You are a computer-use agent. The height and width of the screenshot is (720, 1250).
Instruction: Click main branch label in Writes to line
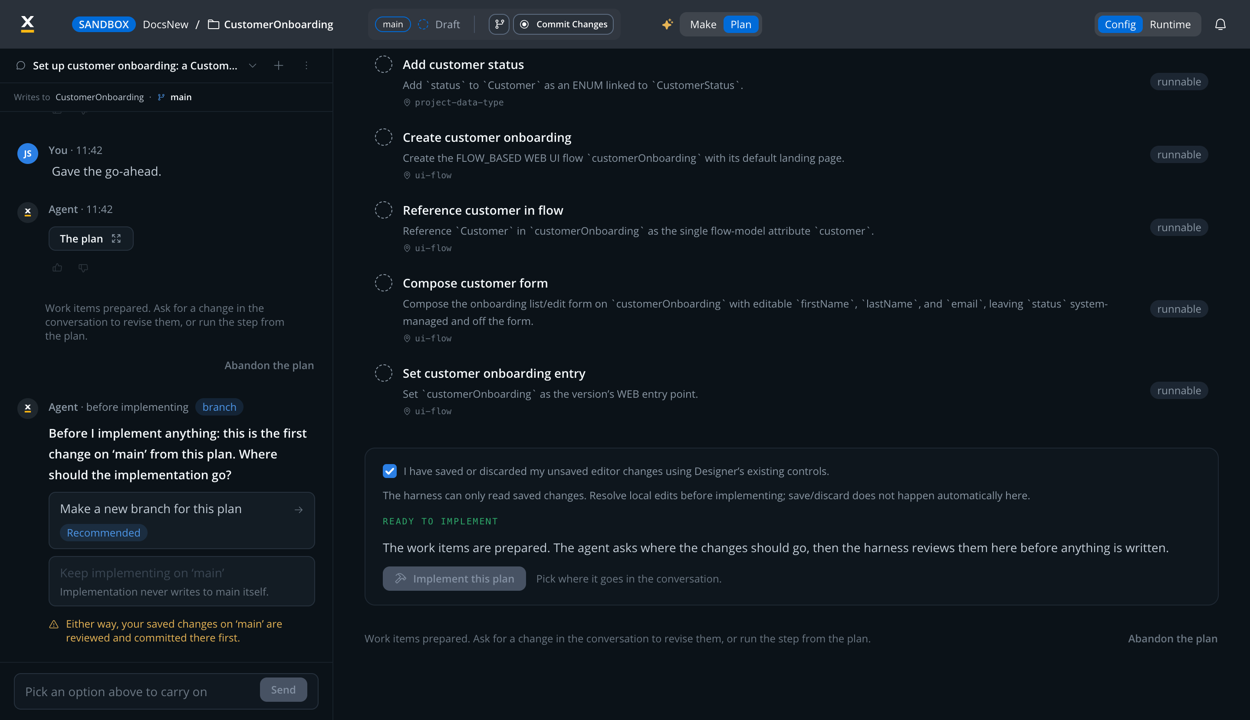coord(181,97)
